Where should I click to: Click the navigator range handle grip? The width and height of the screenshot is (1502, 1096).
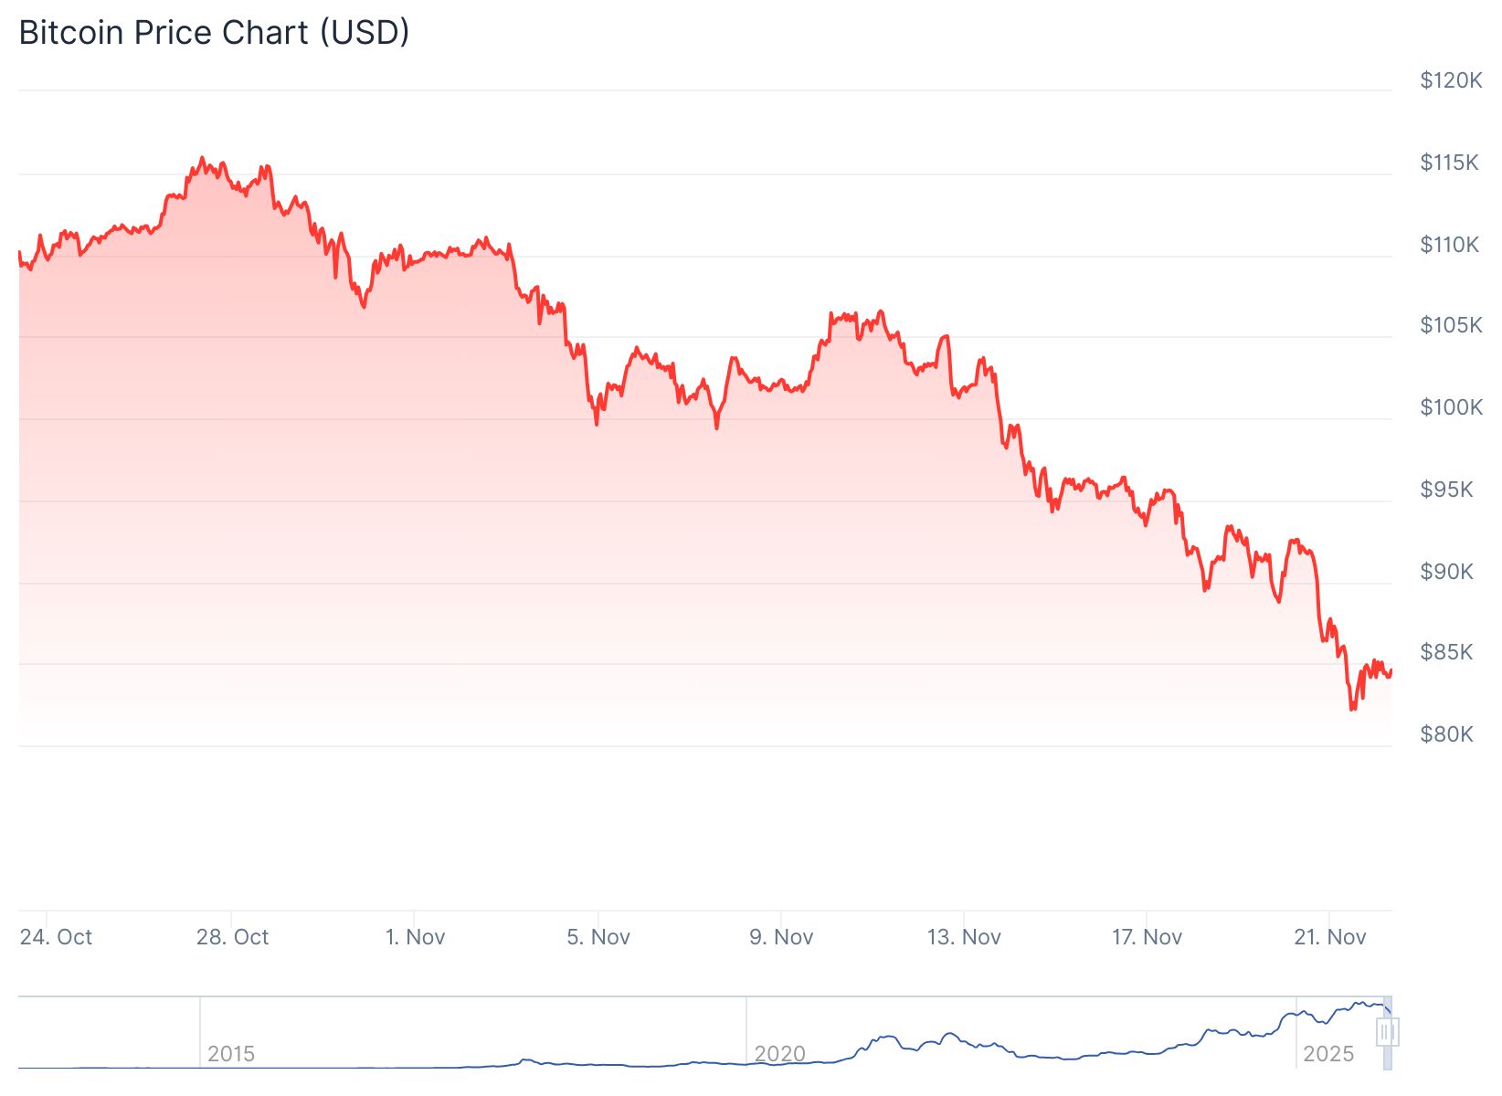1387,1033
